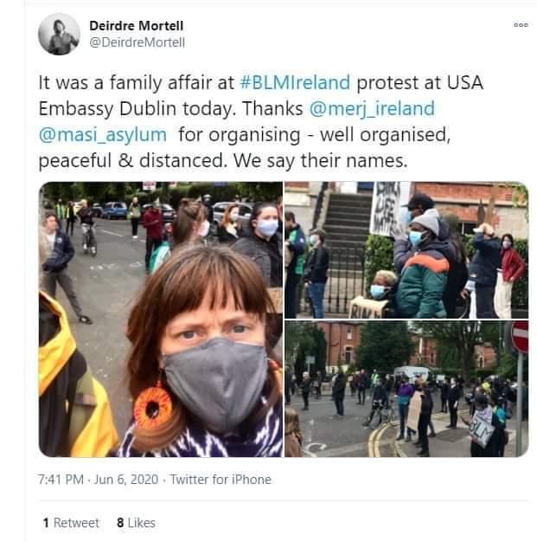Click the no-entry sign in bottom photo
Screen dimensions: 537x542
(520, 336)
